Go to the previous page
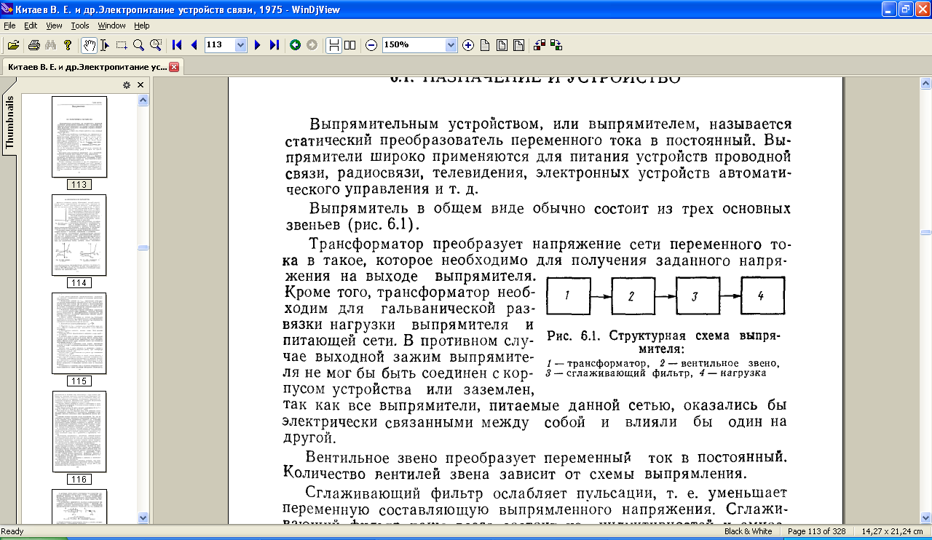Screen dimensions: 932x540 click(194, 45)
